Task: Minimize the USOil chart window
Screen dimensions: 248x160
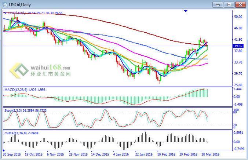Action: (x=219, y=4)
